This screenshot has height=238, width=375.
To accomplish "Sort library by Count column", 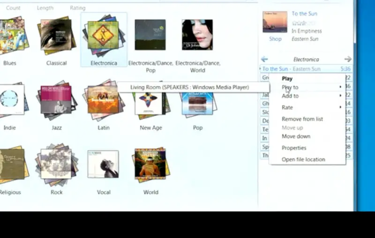I will click(x=13, y=8).
